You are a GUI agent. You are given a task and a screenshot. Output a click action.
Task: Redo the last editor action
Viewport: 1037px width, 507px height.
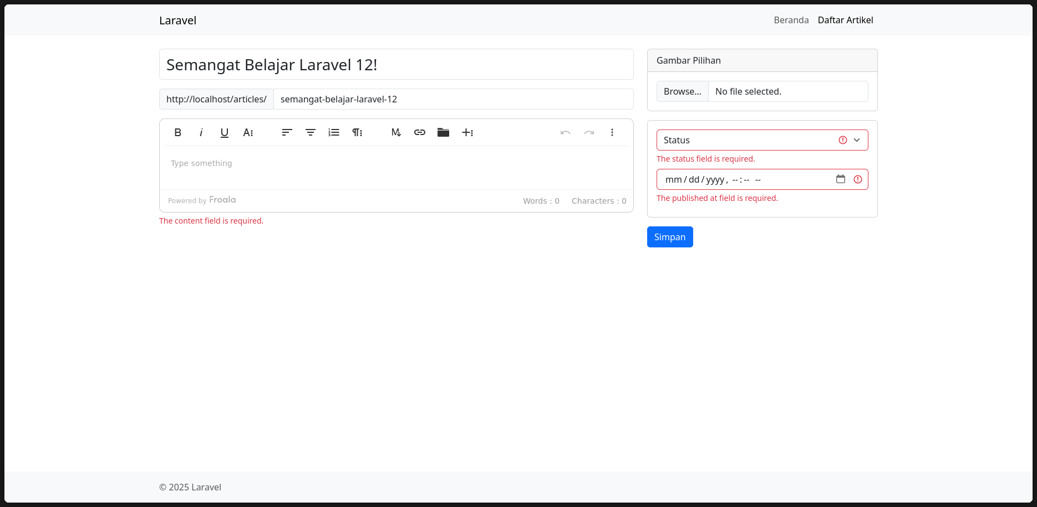tap(589, 132)
